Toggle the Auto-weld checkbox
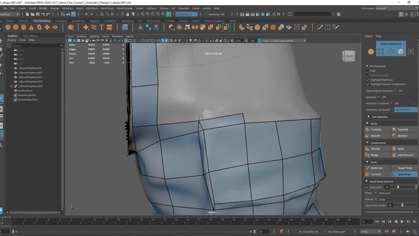The width and height of the screenshot is (419, 236). (x=367, y=187)
